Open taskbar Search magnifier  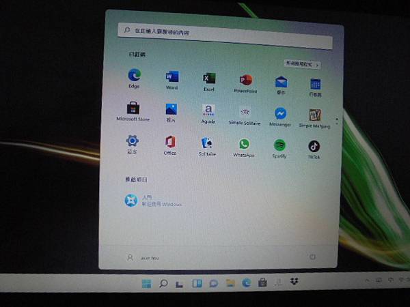click(x=163, y=284)
